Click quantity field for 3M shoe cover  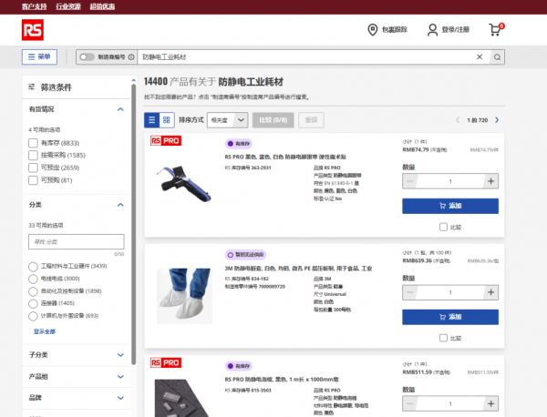[450, 292]
